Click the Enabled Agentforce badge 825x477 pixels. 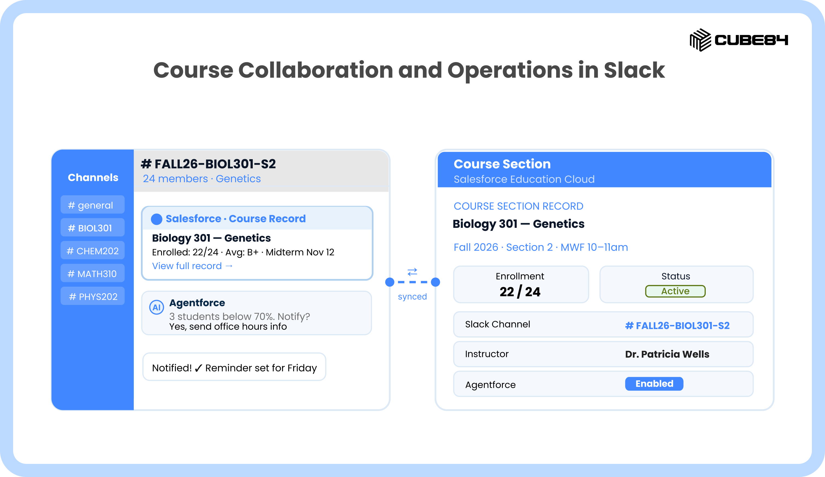point(654,384)
